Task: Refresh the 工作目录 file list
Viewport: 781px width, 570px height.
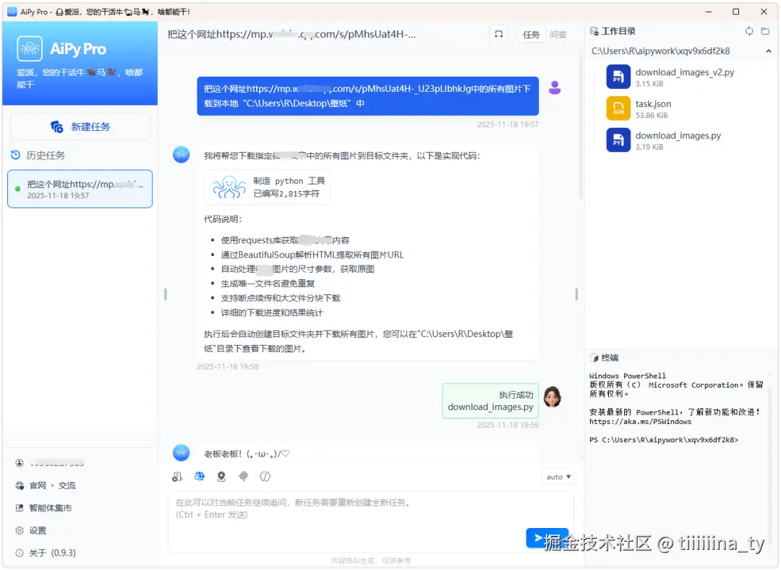Action: click(749, 31)
